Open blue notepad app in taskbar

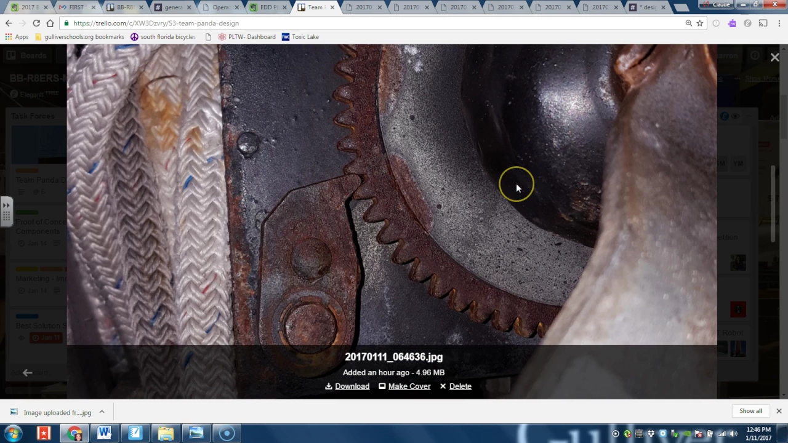[x=135, y=433]
